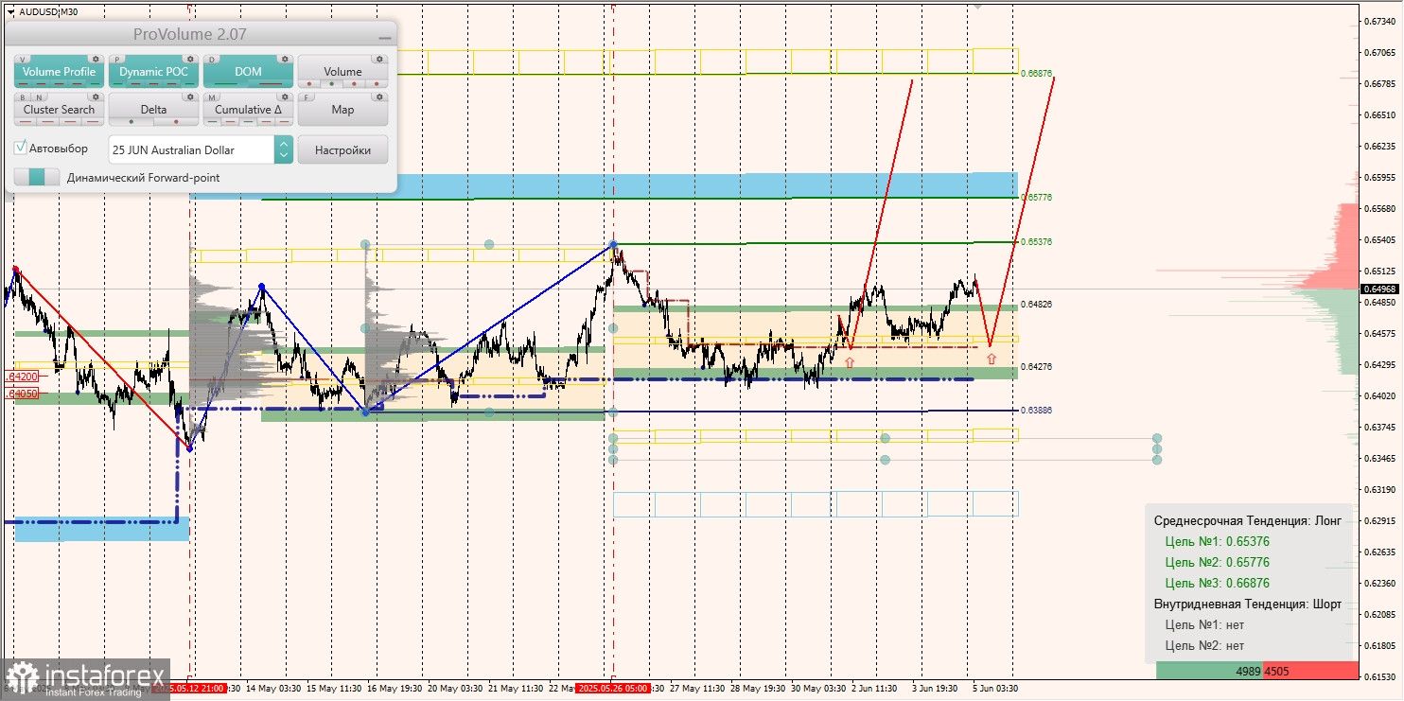Viewport: 1404px width, 701px height.
Task: Click the M hotkey tag on Cumulative Δ
Action: point(212,96)
